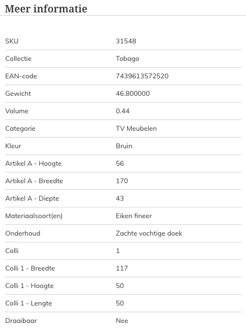The width and height of the screenshot is (246, 332).
Task: Select the Materiaalsoort(en) value Eiken fineer
Action: [x=134, y=216]
